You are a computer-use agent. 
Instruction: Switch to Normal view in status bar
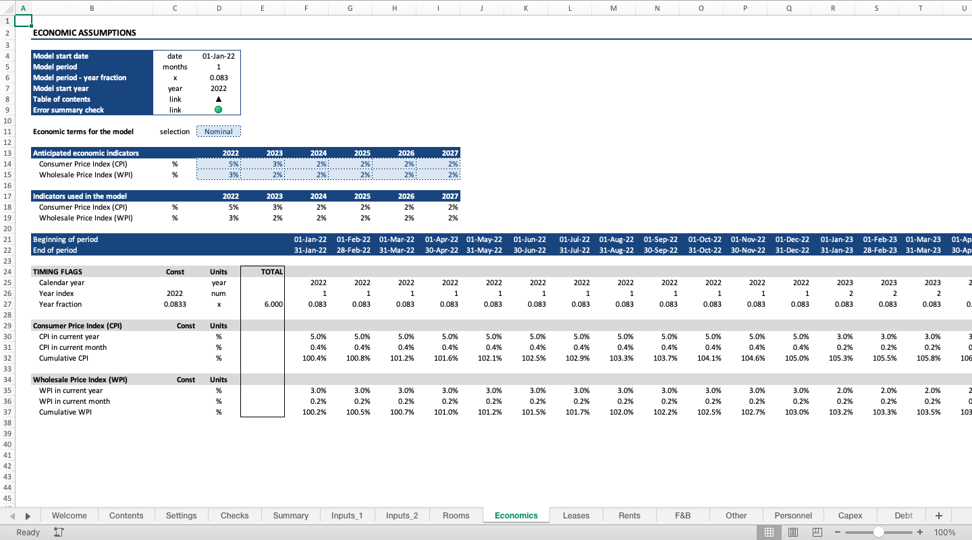pos(769,532)
